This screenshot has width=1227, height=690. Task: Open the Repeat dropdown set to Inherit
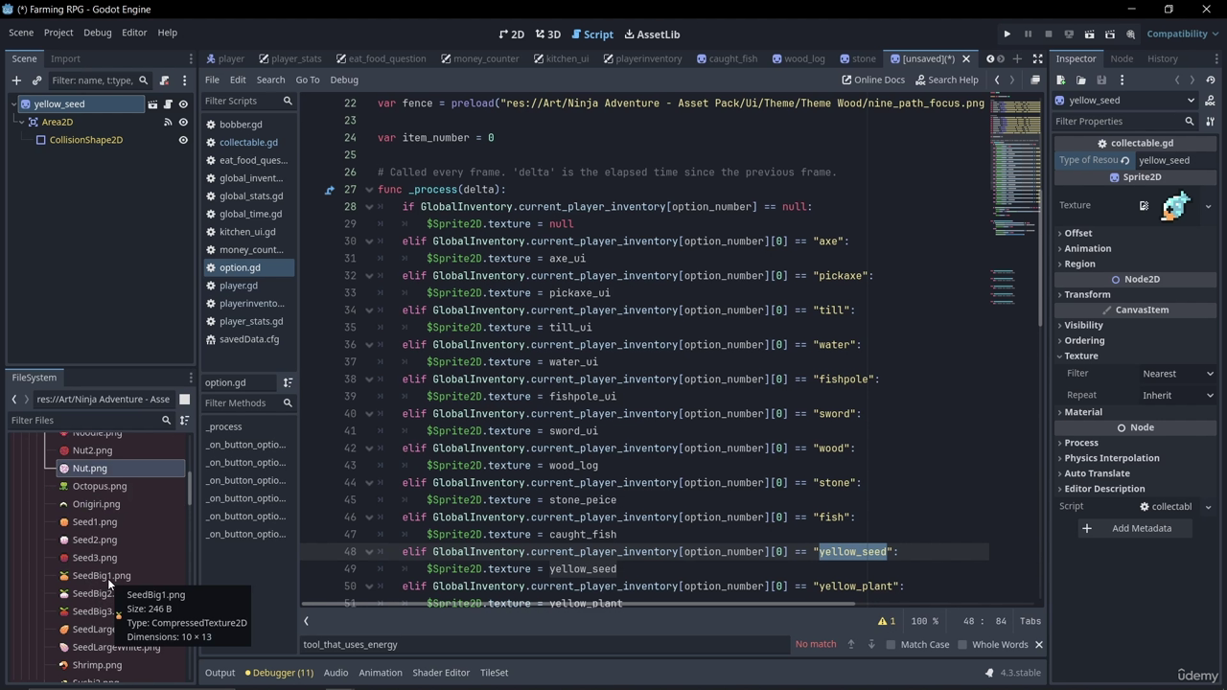(x=1177, y=395)
